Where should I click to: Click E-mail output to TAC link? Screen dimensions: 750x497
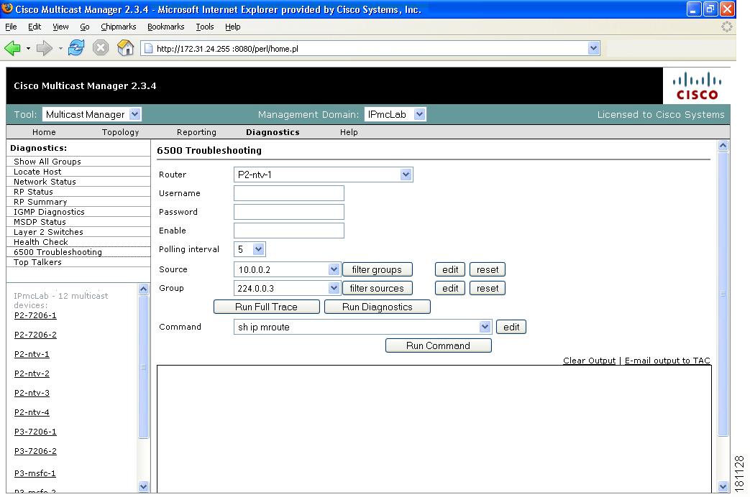(667, 361)
